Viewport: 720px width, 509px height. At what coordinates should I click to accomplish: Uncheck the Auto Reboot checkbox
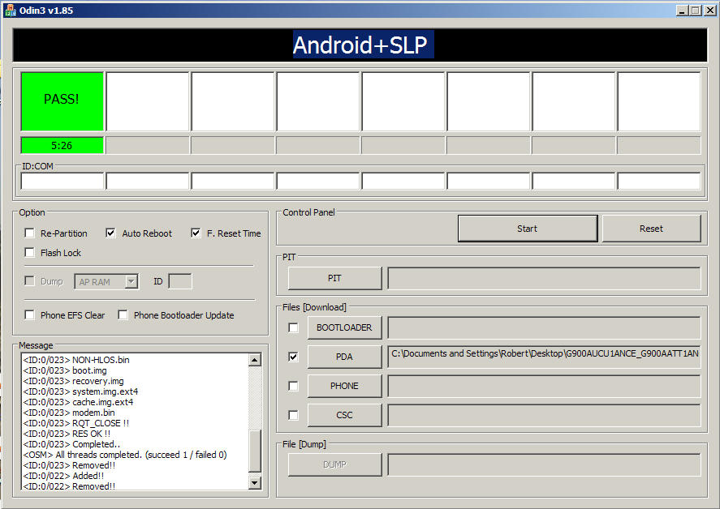point(111,233)
